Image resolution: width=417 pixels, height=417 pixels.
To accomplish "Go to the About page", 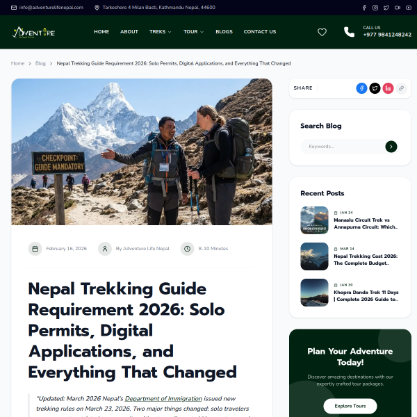I will (129, 32).
